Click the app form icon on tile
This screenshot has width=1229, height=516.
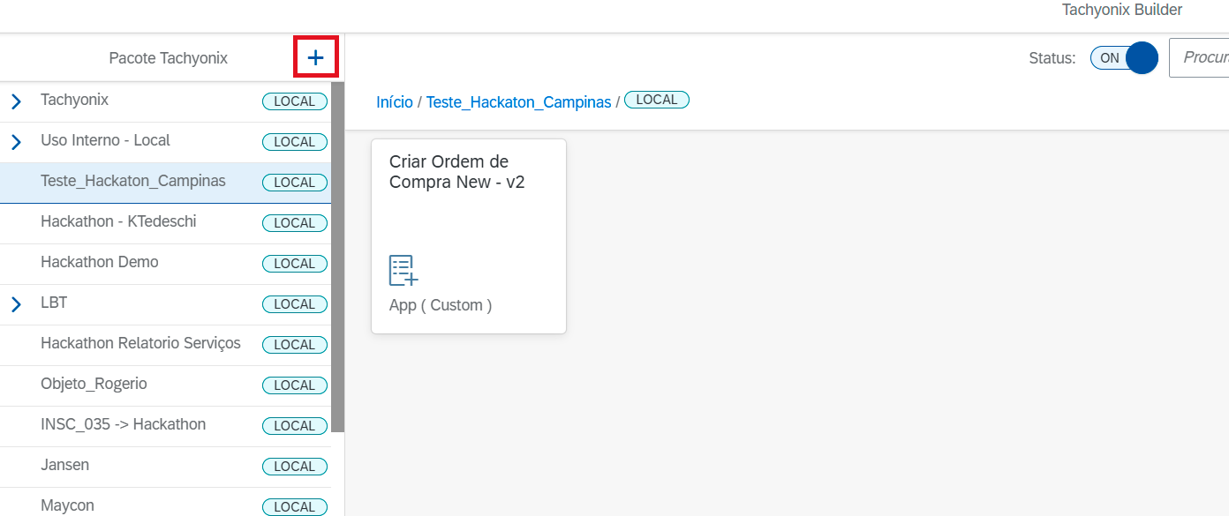403,270
